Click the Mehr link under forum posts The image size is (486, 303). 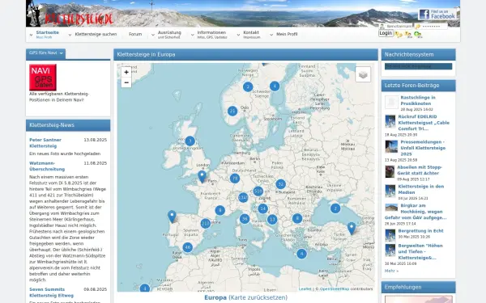pyautogui.click(x=391, y=271)
